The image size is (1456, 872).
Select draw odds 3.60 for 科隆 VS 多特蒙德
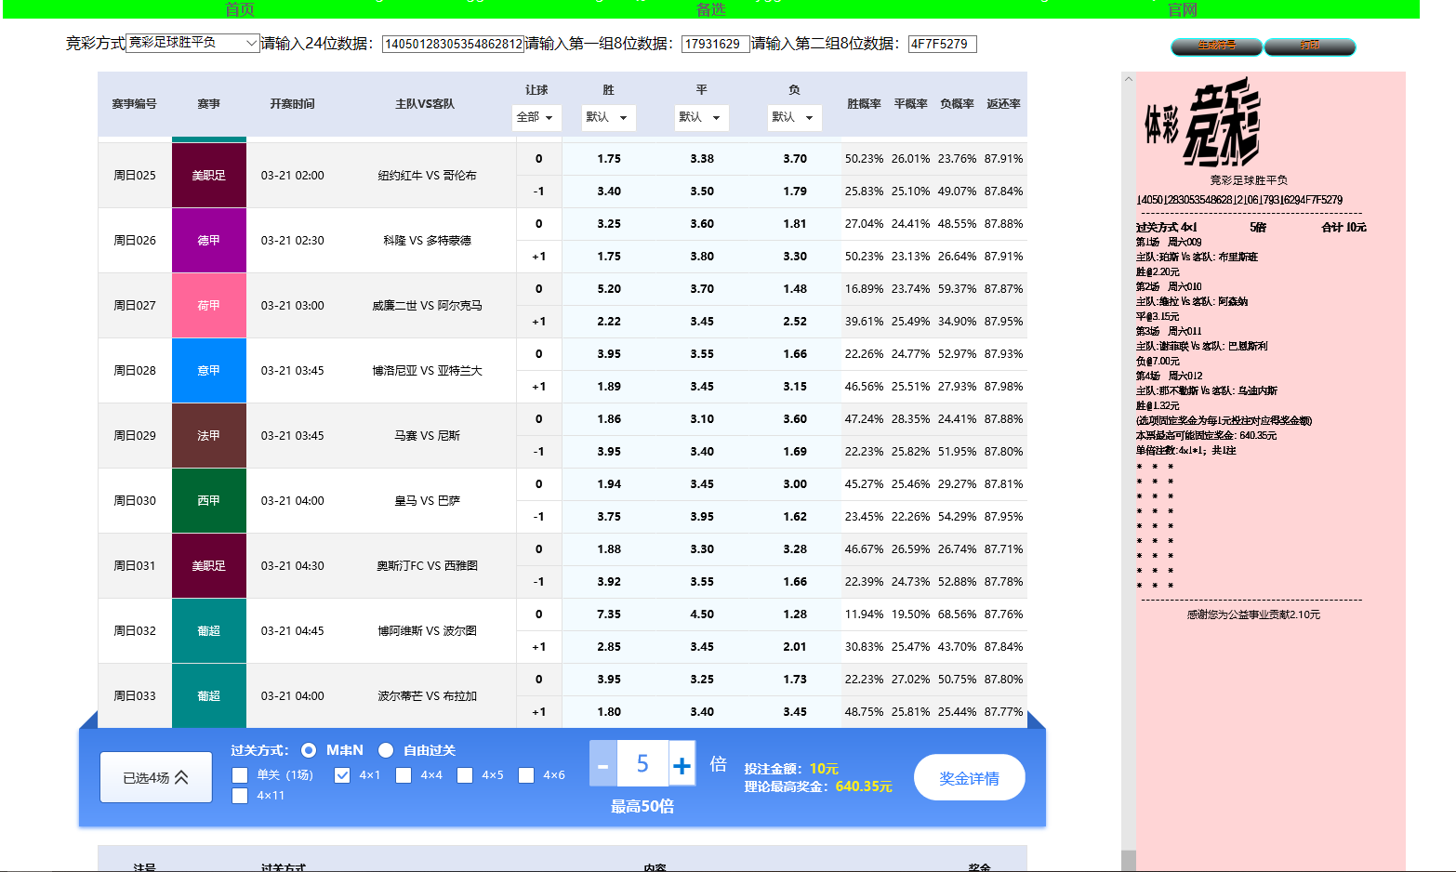tap(702, 224)
